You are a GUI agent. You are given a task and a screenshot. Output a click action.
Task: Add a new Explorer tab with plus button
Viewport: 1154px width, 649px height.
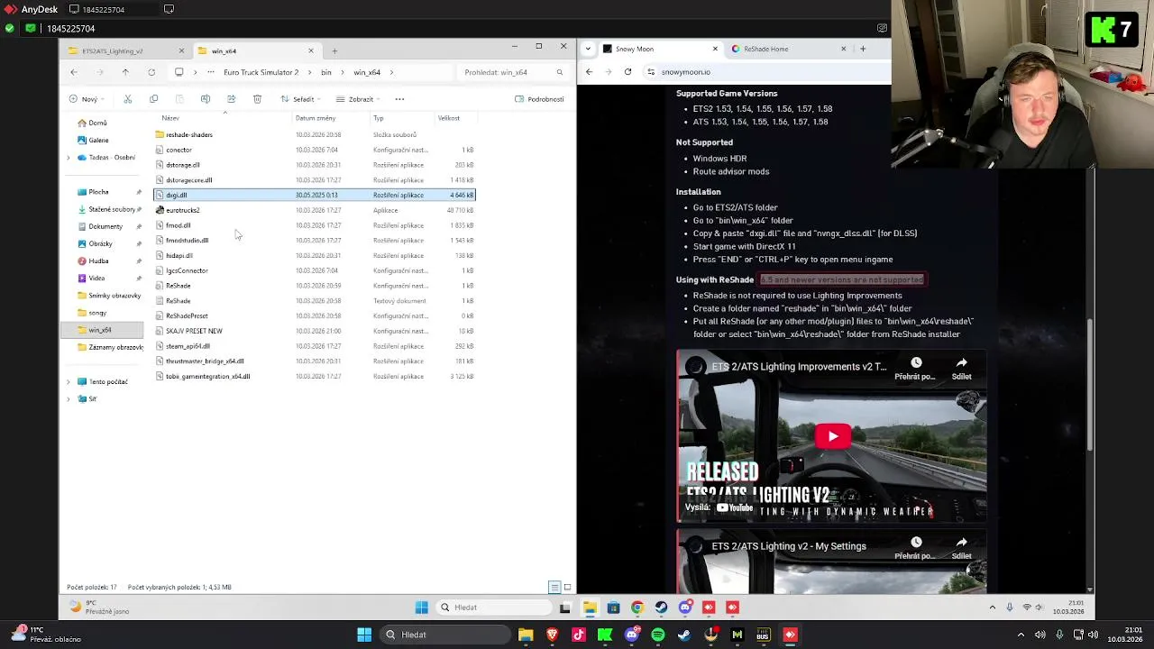point(334,50)
